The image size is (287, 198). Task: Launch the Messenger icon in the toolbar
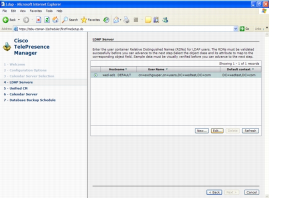tap(165, 20)
